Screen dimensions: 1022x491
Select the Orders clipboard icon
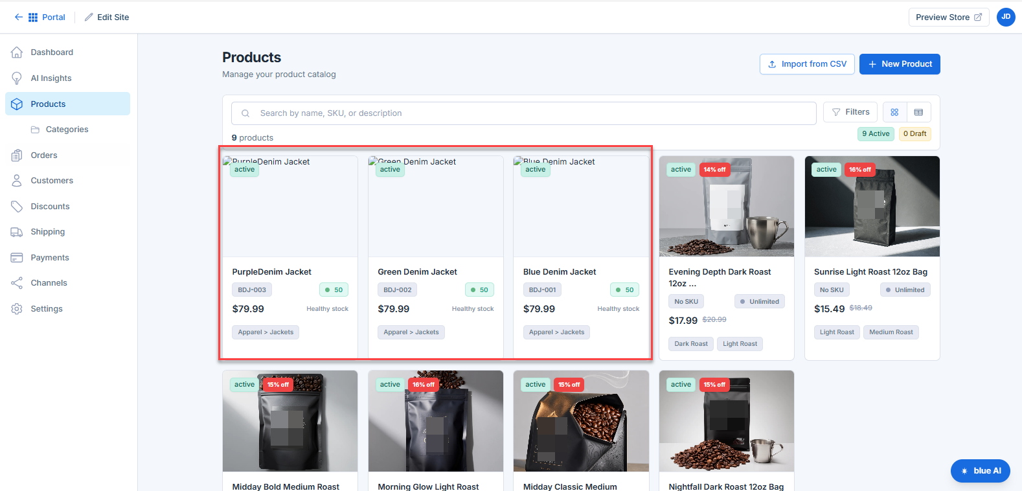click(17, 155)
